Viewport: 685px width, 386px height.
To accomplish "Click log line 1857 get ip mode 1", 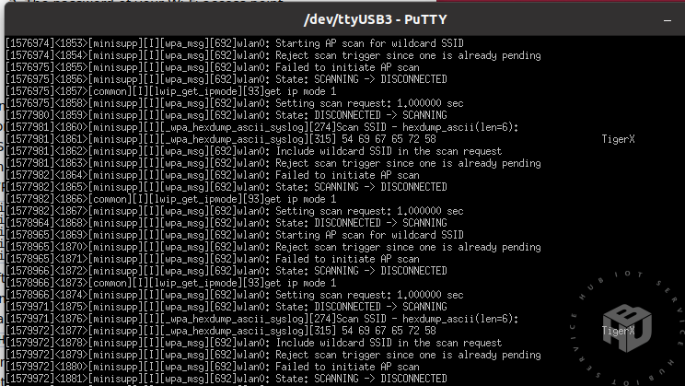I will pyautogui.click(x=171, y=91).
